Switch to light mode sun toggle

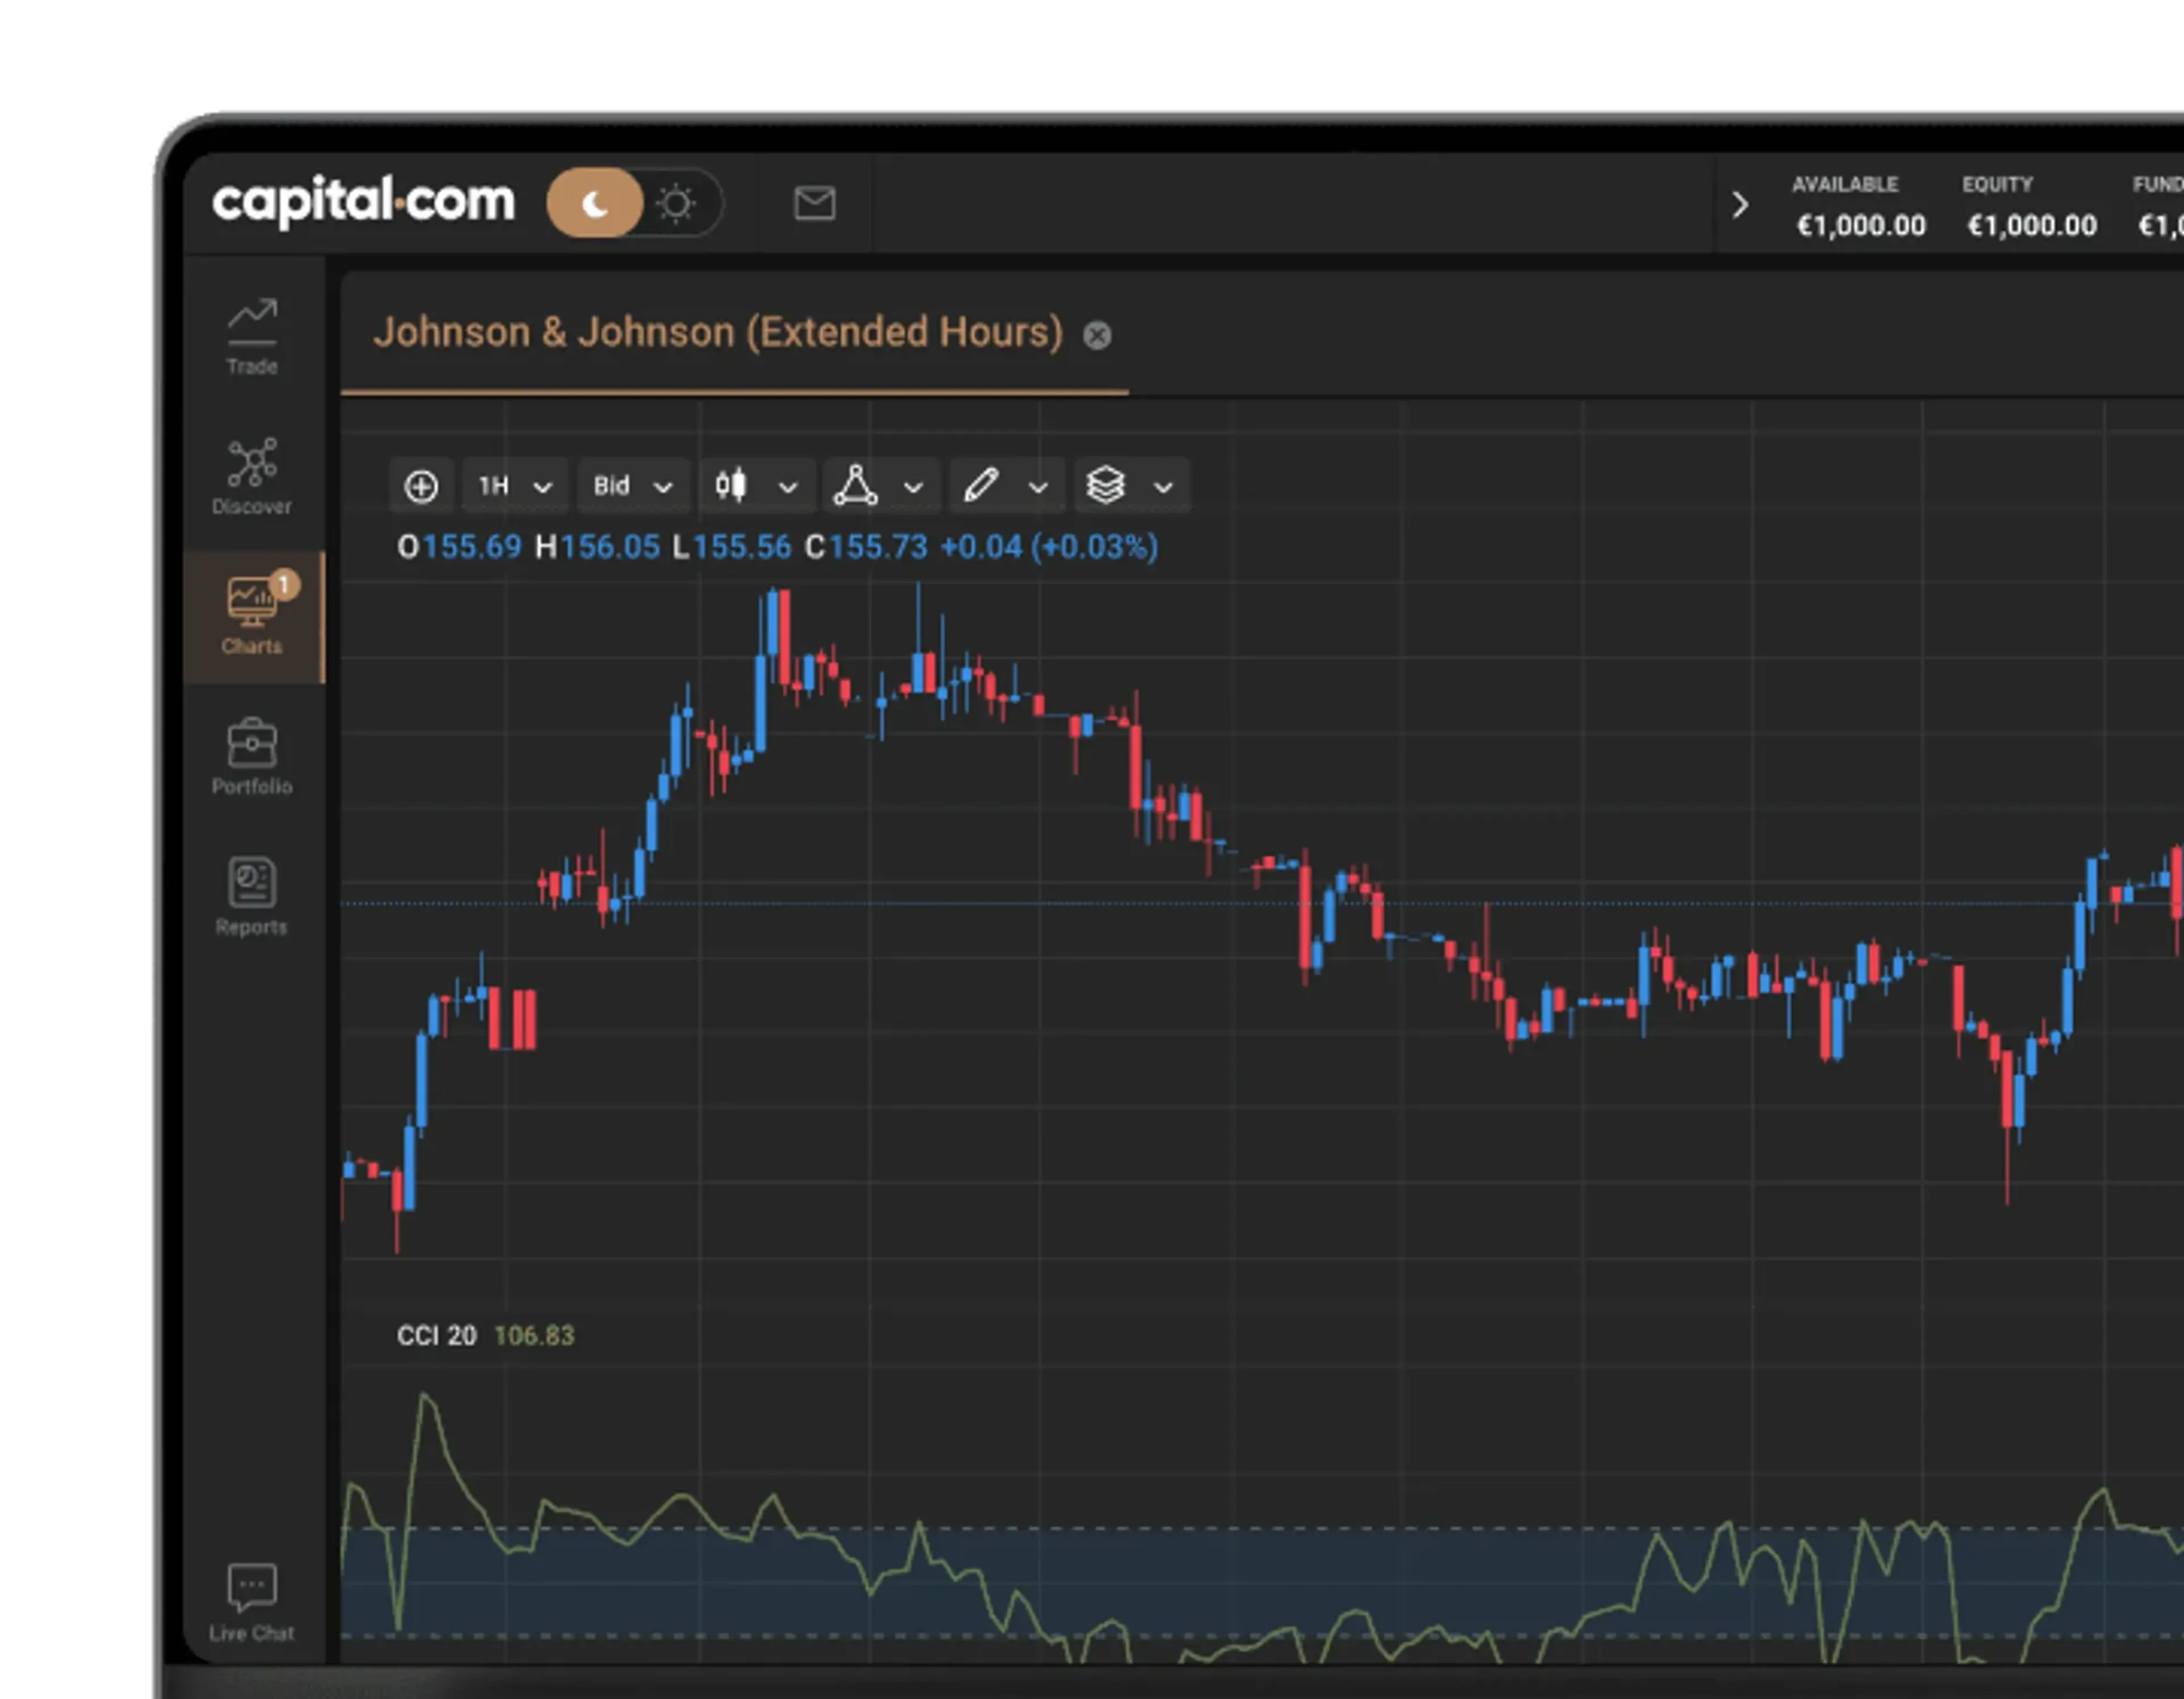(x=676, y=203)
